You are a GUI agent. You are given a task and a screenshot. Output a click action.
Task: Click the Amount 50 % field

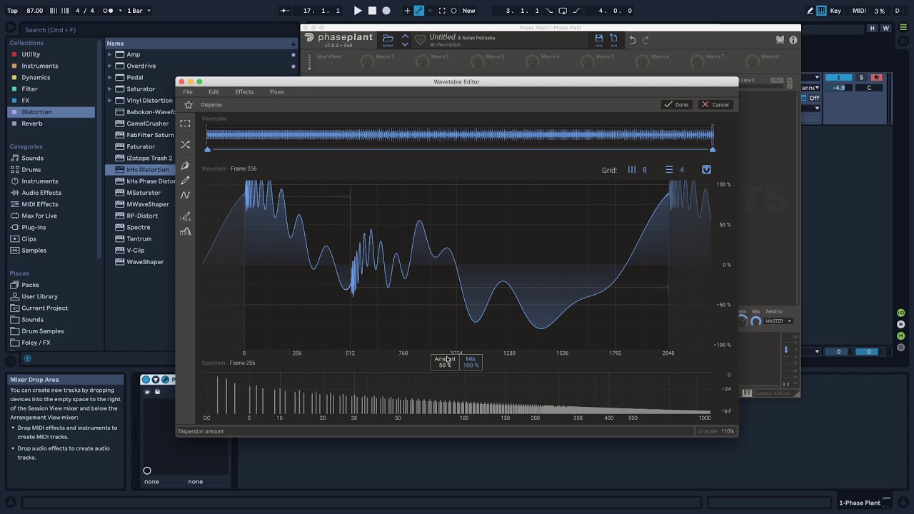pos(445,362)
